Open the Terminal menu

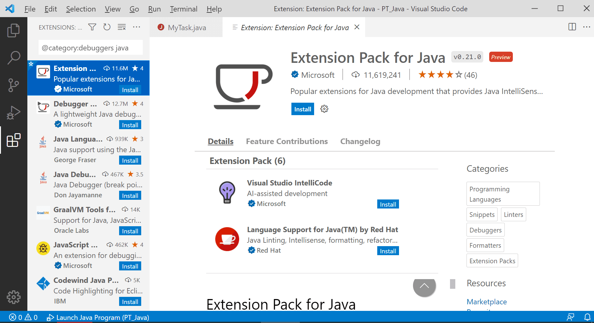click(183, 9)
